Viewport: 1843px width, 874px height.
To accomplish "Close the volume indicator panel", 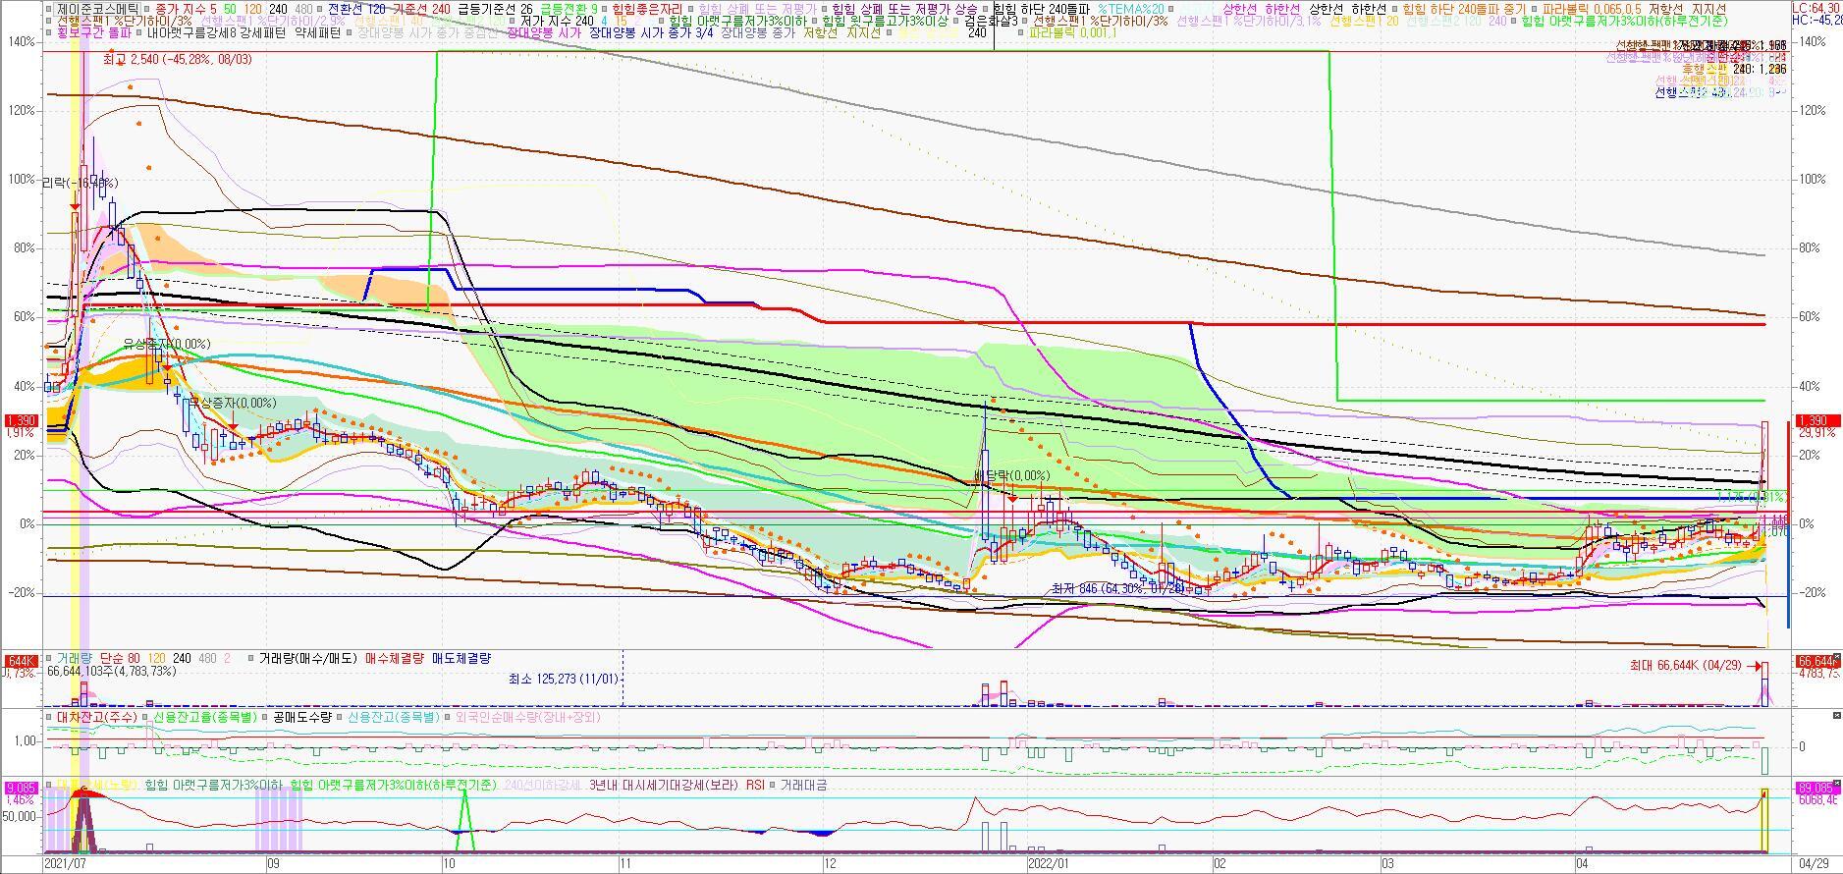I will pos(1837,657).
